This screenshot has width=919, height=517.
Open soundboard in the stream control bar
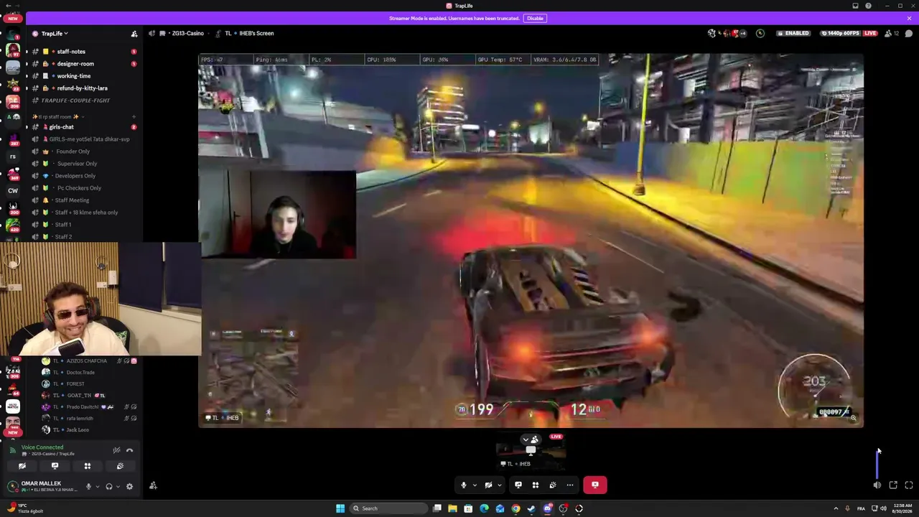553,485
